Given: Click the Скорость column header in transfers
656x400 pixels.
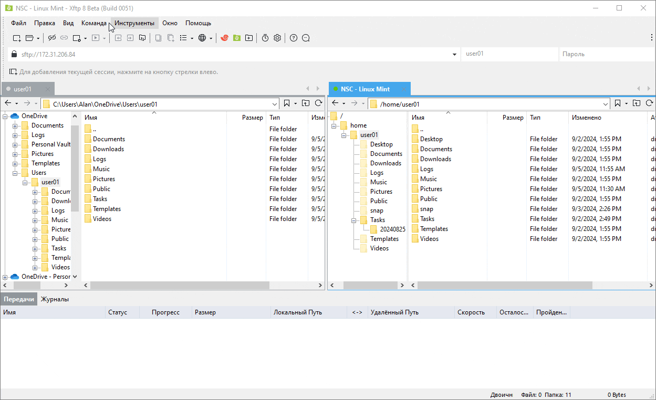Looking at the screenshot, I should [x=475, y=312].
